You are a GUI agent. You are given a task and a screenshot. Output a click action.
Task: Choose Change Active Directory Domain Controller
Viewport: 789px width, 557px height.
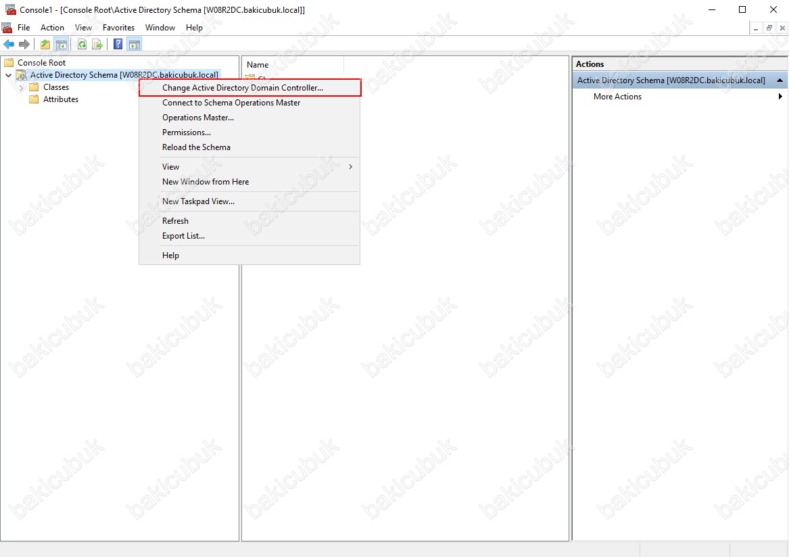click(250, 88)
